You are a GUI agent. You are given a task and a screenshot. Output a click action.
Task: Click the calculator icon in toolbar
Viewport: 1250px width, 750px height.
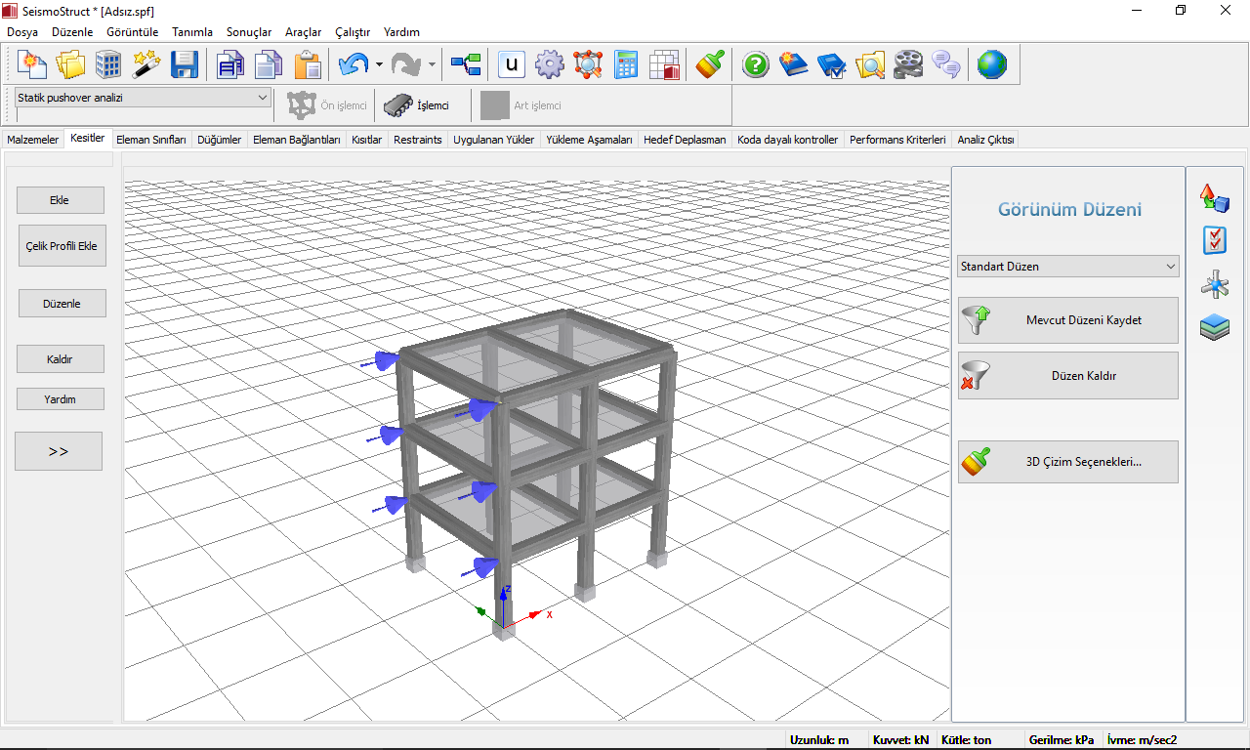pyautogui.click(x=626, y=64)
